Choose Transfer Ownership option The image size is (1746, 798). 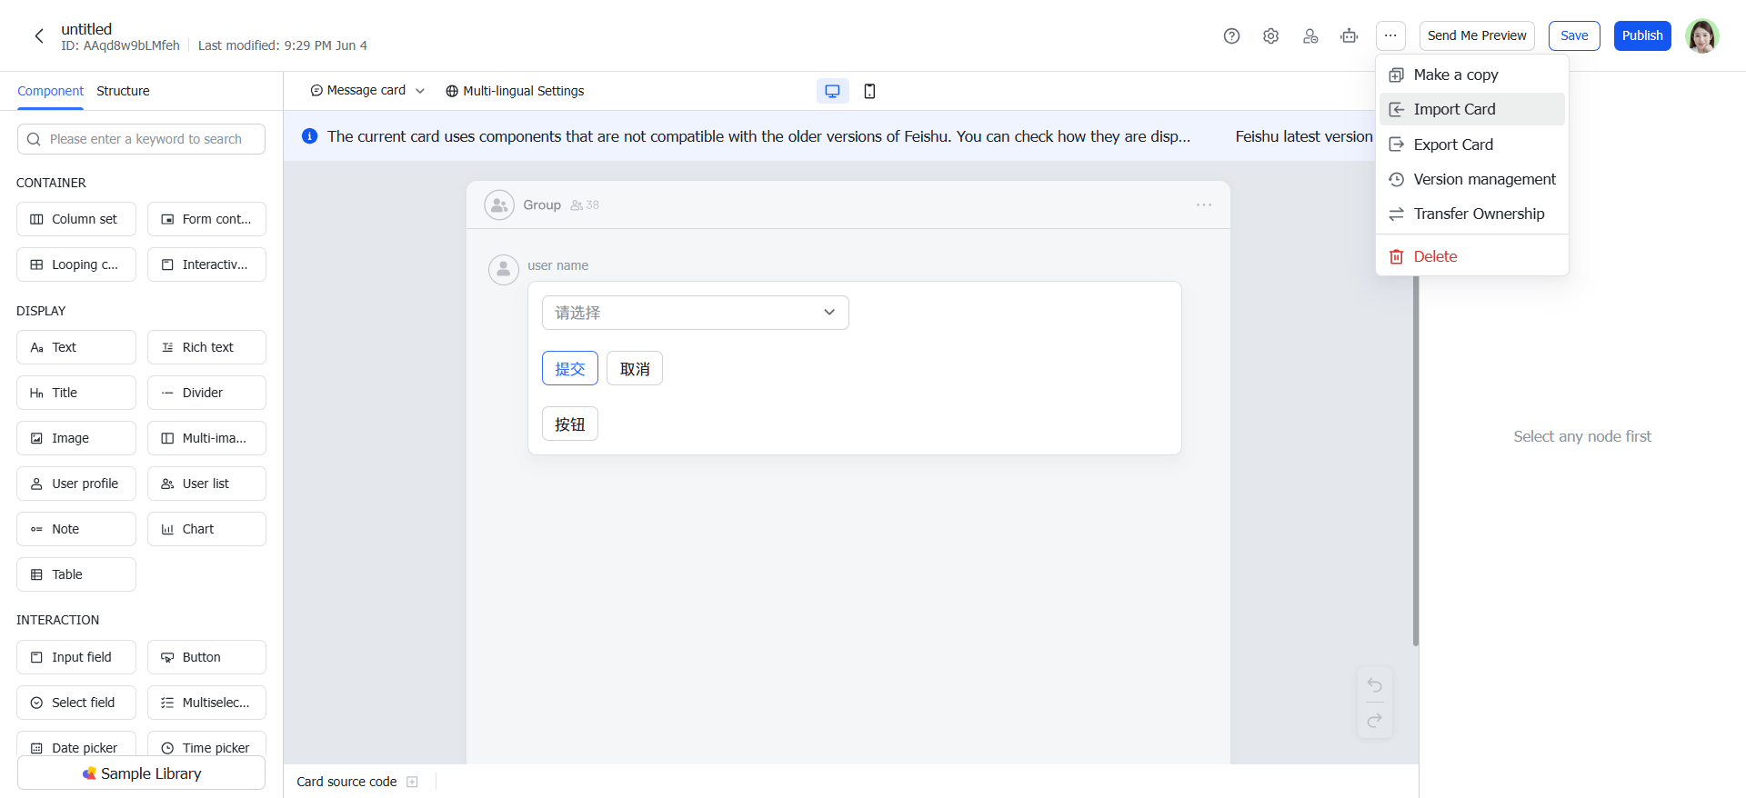(x=1472, y=214)
